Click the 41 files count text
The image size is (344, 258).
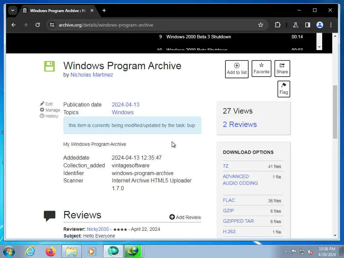click(274, 167)
